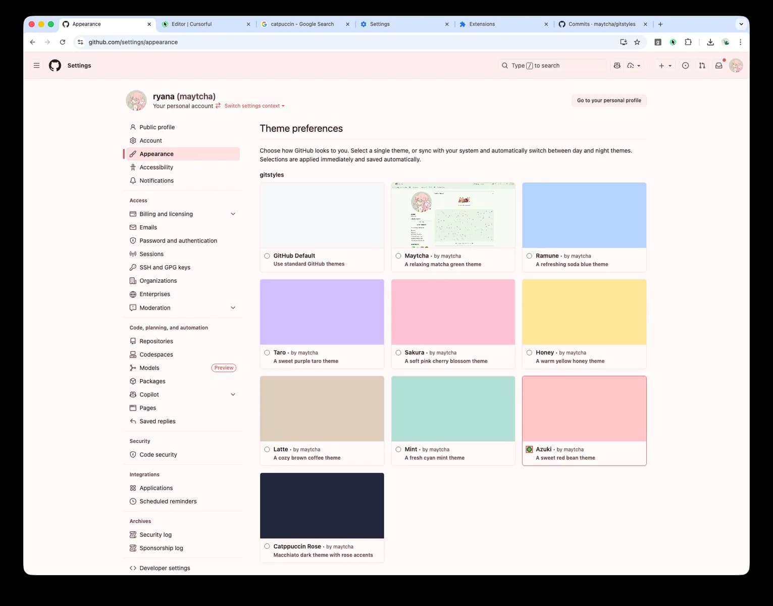Go back to the previous page

point(32,42)
